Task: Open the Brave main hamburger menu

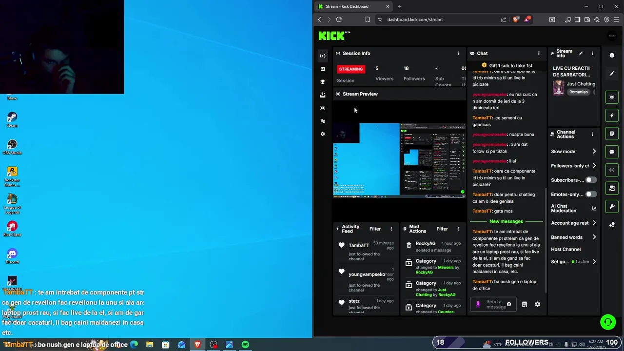Action: (617, 19)
